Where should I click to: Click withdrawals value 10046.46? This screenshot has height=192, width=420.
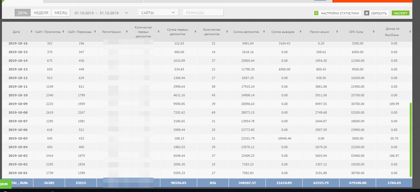click(x=284, y=138)
